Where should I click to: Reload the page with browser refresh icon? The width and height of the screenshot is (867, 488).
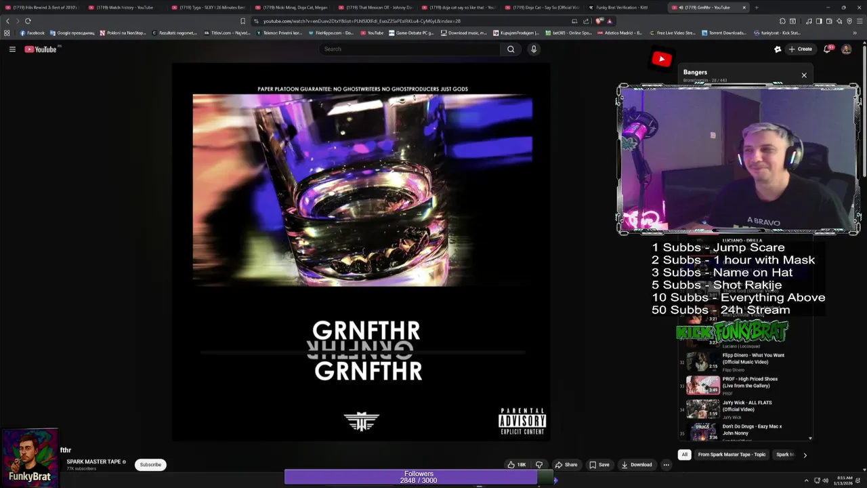28,21
